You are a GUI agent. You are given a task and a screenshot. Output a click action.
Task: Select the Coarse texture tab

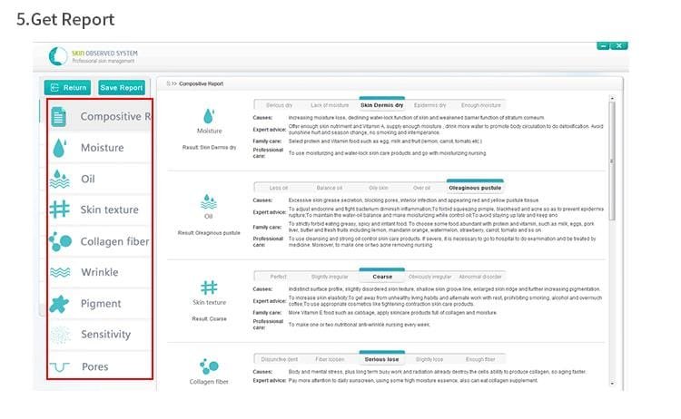(x=382, y=277)
